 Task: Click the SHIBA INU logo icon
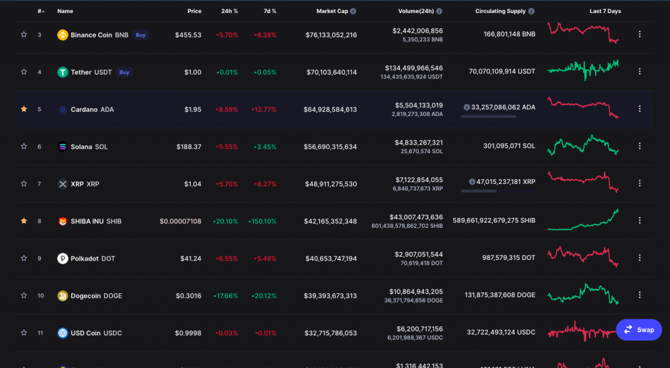[63, 221]
